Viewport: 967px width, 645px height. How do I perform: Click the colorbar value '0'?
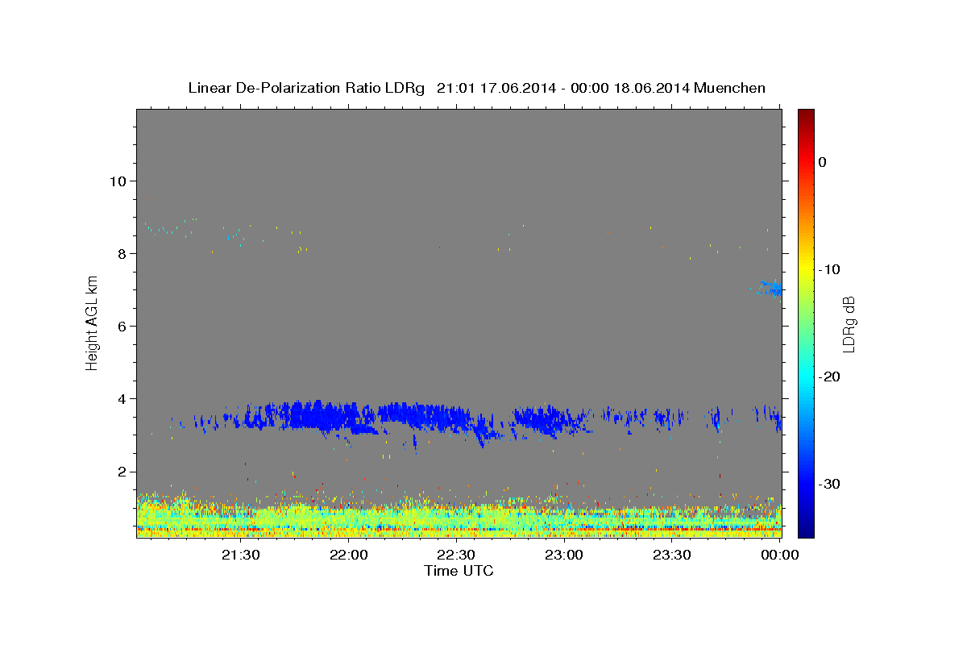[x=822, y=162]
